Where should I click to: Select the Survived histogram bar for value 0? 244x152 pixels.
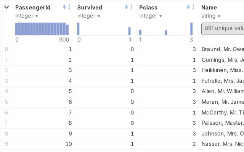[x=79, y=29]
